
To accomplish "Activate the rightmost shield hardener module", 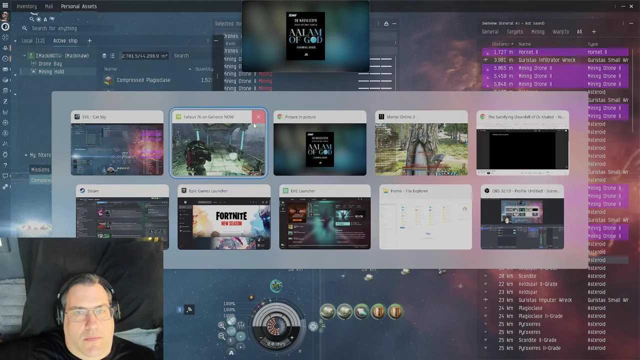I will pyautogui.click(x=395, y=312).
